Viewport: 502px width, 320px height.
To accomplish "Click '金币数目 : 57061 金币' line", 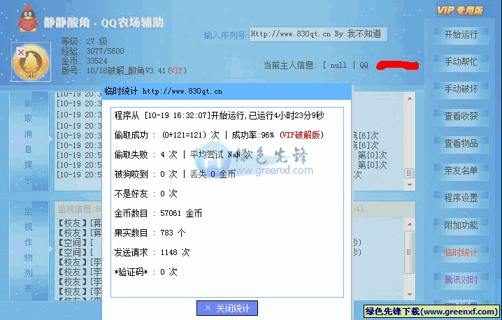I will click(158, 213).
